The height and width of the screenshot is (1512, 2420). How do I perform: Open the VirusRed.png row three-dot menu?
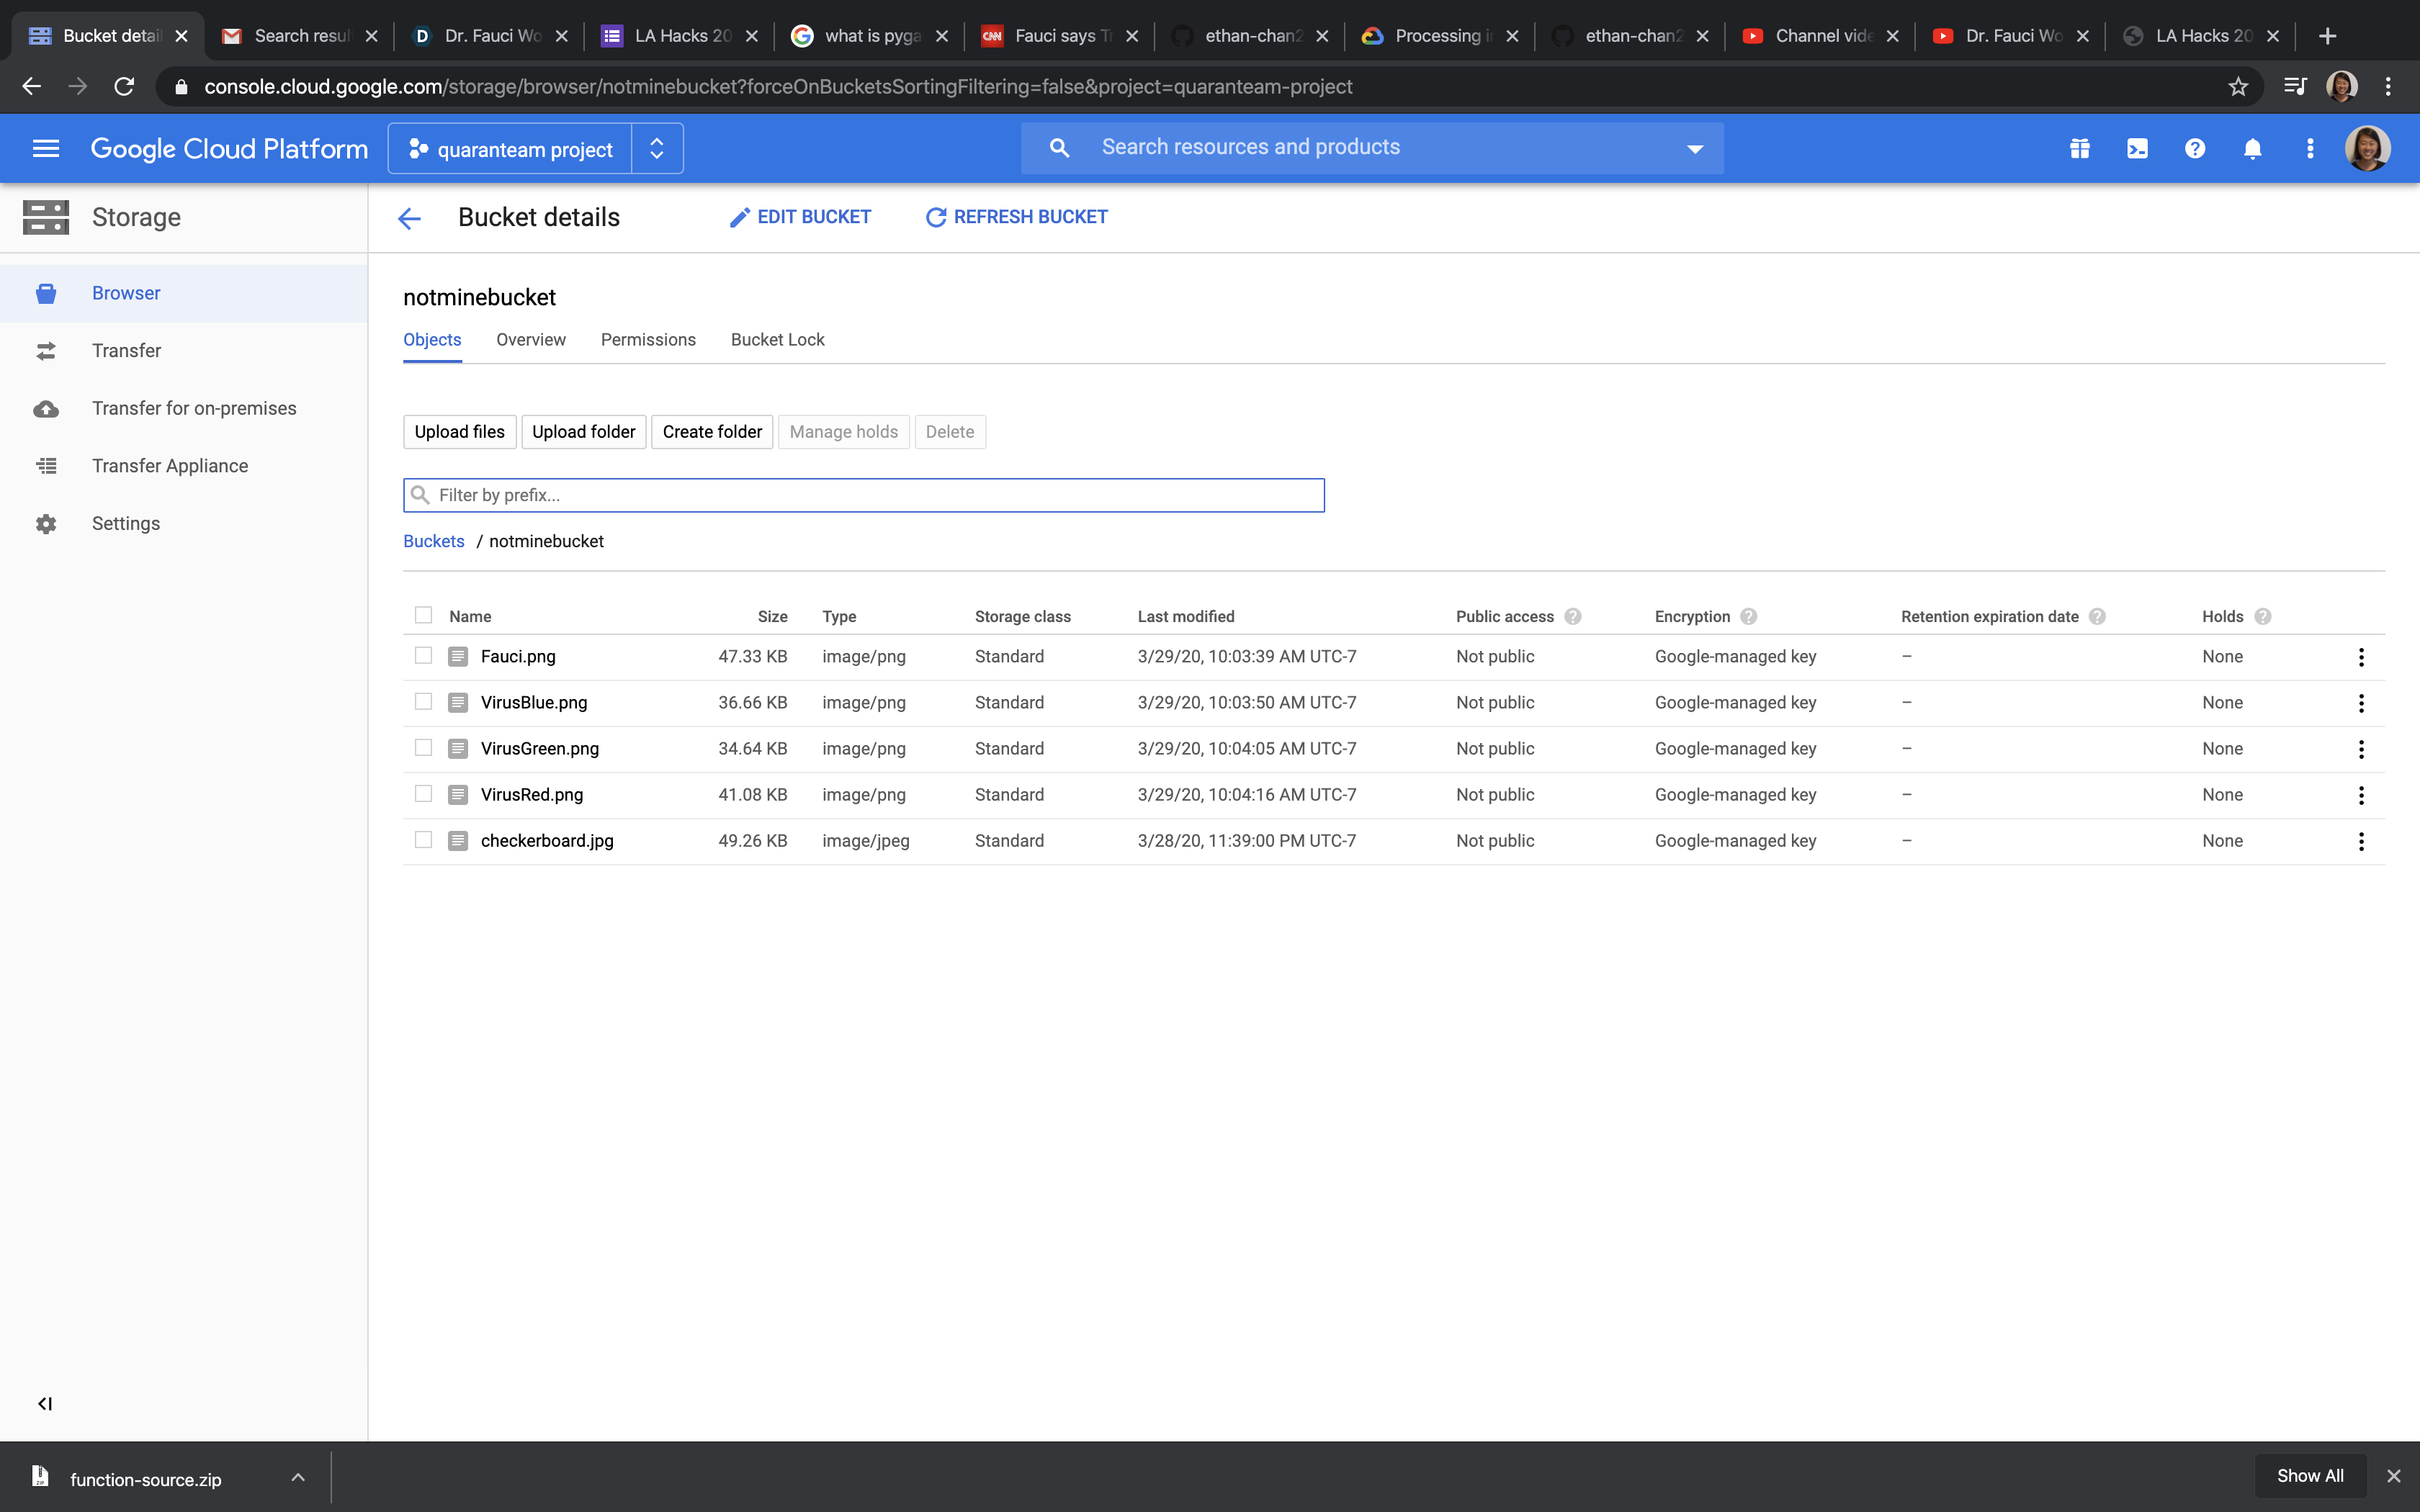point(2361,795)
